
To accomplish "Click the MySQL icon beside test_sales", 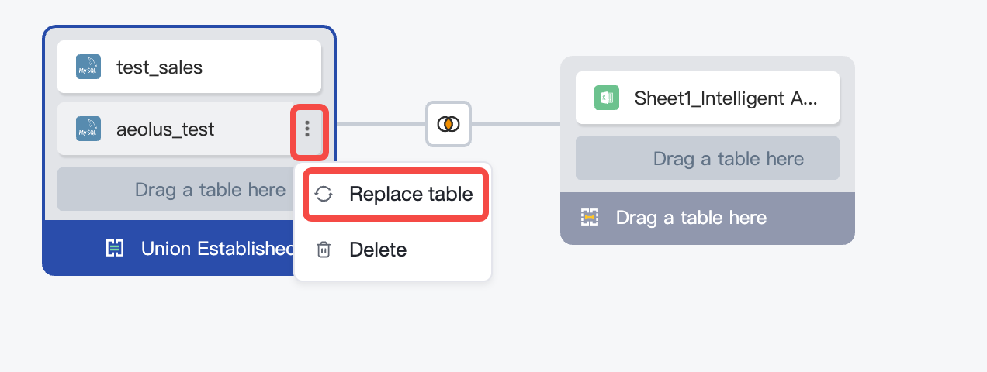I will coord(88,67).
